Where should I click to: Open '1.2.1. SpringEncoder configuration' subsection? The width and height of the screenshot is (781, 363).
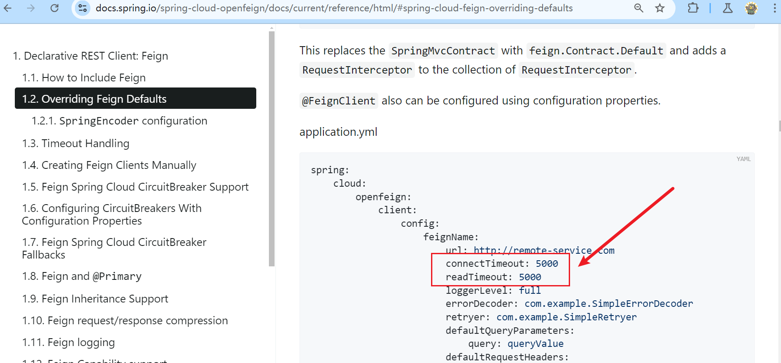pos(119,121)
